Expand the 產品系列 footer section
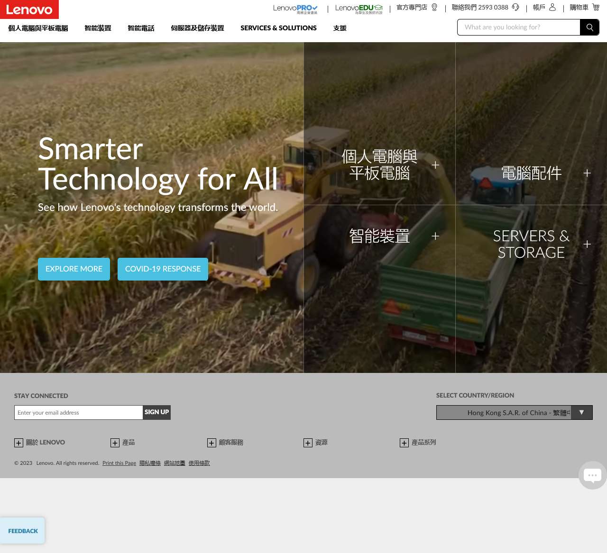The height and width of the screenshot is (553, 607). tap(404, 443)
